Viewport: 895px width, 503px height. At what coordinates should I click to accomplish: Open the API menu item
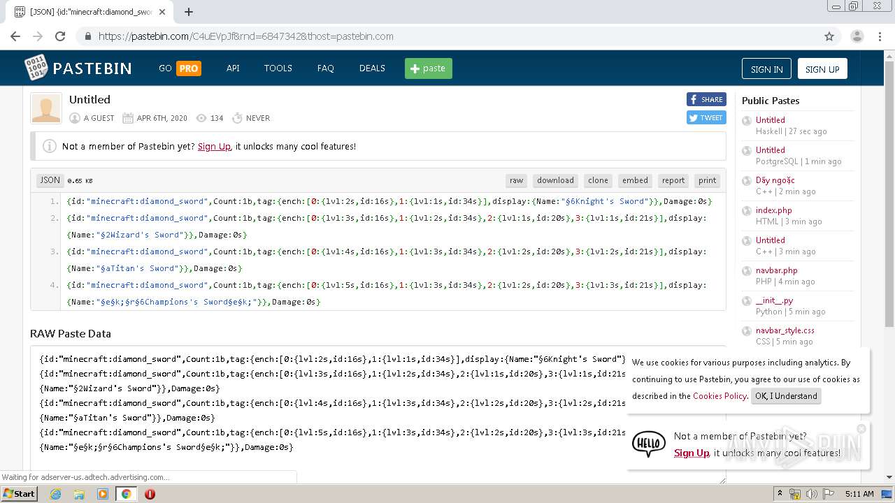click(x=233, y=68)
